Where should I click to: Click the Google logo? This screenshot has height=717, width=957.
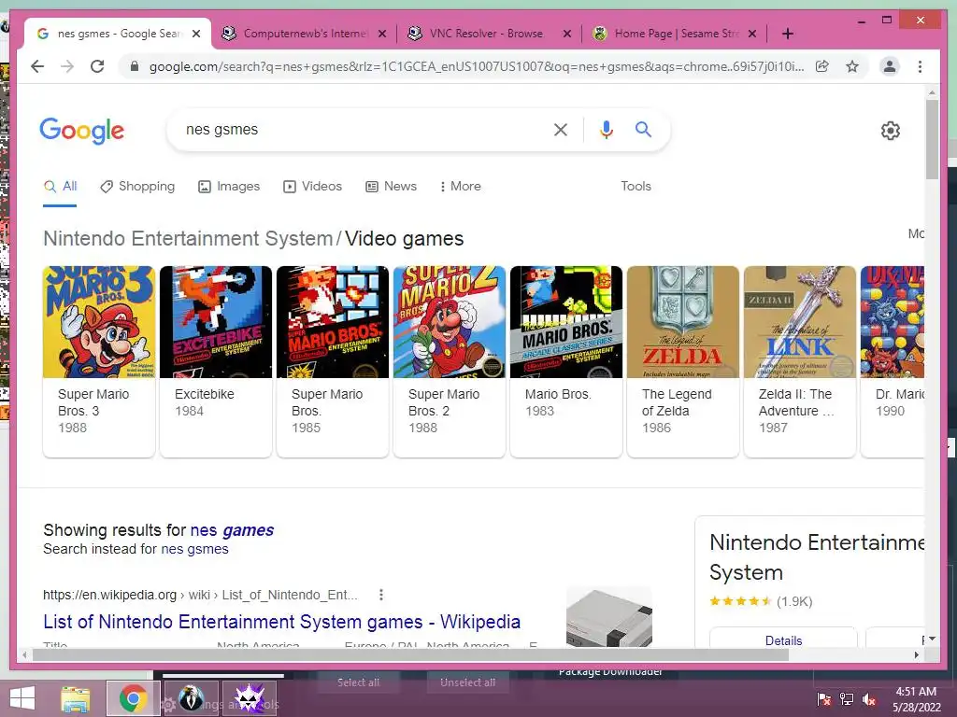82,131
